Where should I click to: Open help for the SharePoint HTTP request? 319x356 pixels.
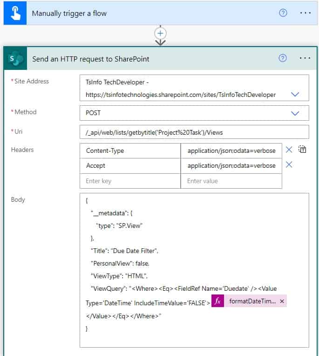click(283, 58)
